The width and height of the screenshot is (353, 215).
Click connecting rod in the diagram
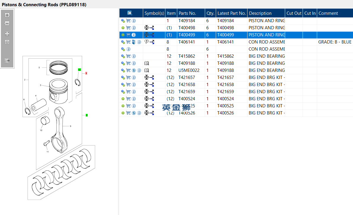[59, 130]
